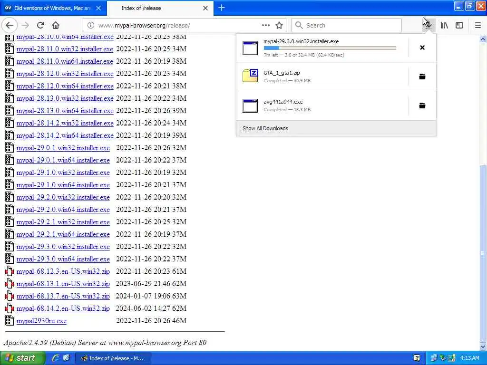Open the Windows start menu
This screenshot has height=365, width=487.
(22, 358)
